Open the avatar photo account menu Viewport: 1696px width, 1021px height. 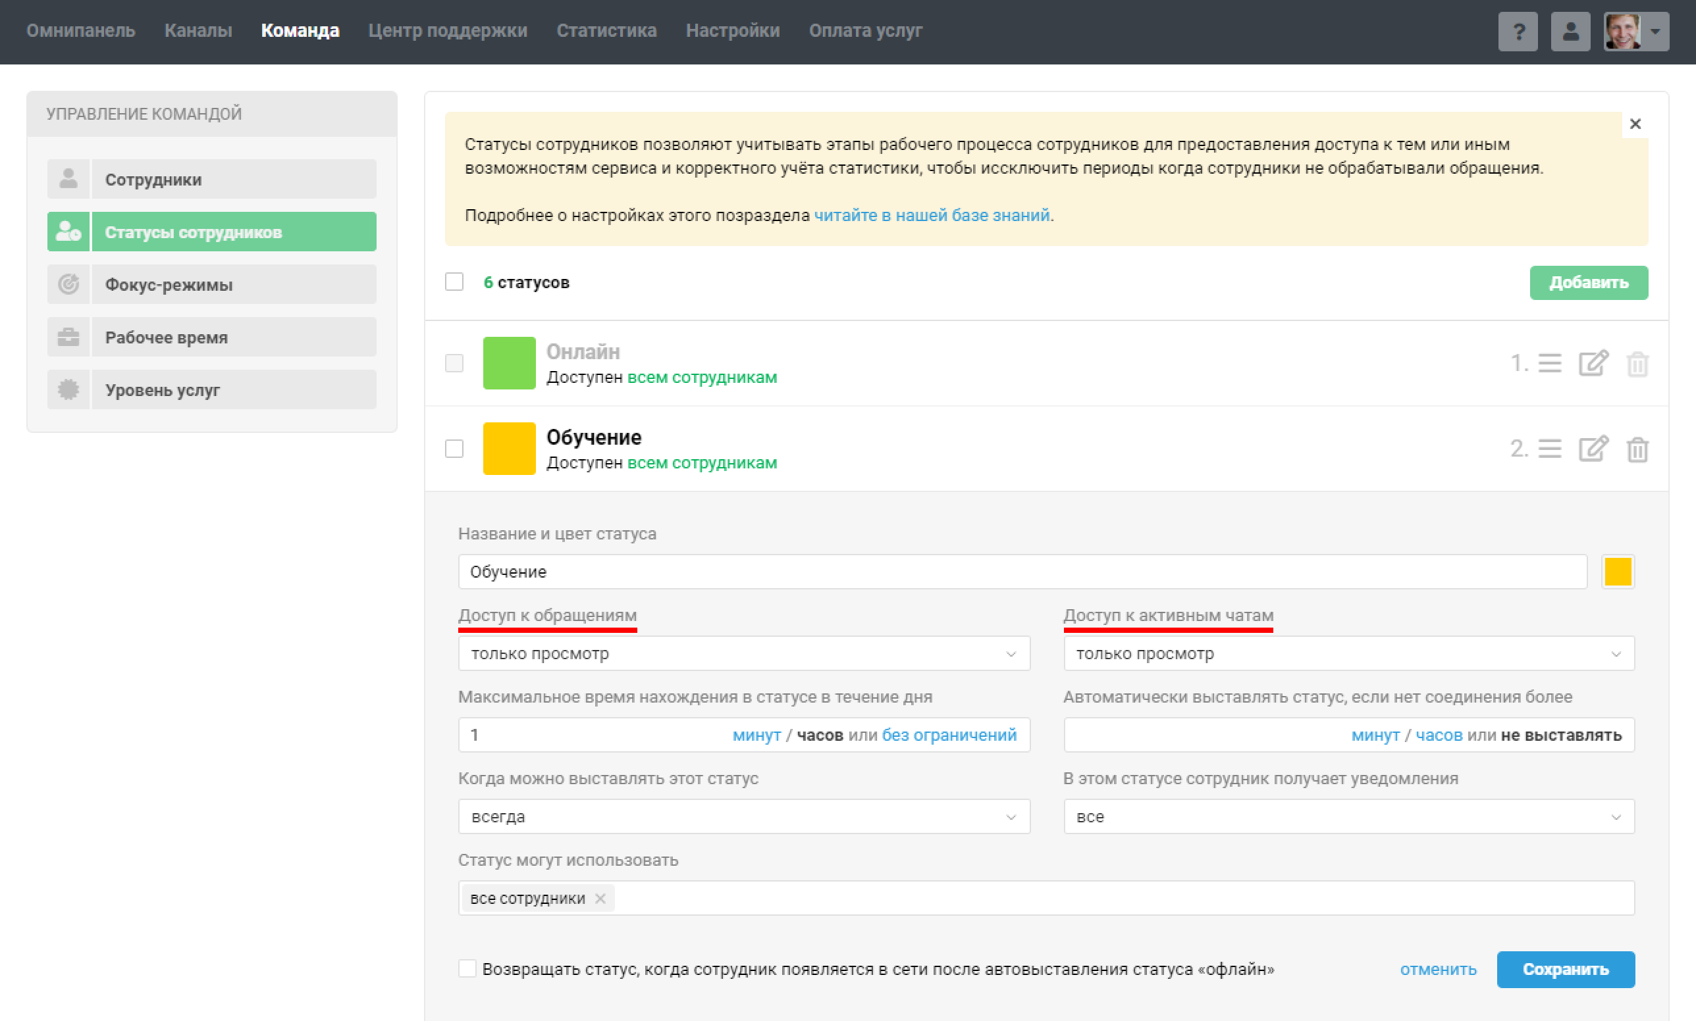click(x=1635, y=31)
